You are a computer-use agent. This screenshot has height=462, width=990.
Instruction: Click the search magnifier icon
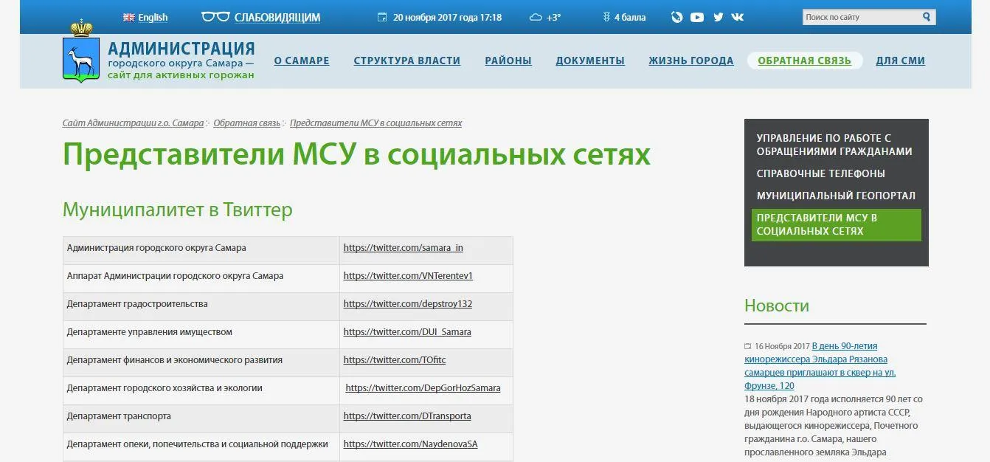pos(927,17)
